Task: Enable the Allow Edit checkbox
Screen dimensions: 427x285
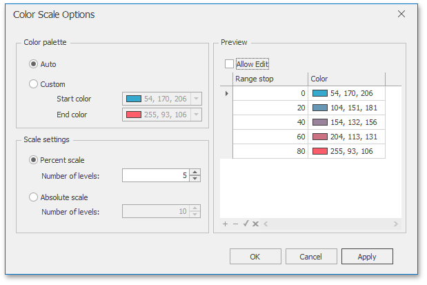Action: [x=229, y=64]
